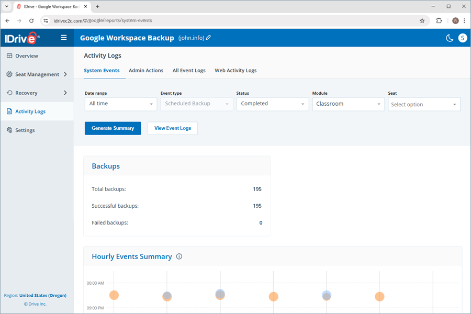Collapse the sidebar using the hamburger icon
The height and width of the screenshot is (314, 471).
tap(63, 37)
